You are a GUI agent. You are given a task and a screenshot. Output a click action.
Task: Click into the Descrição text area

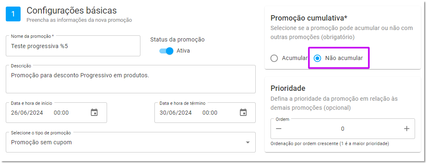131,79
